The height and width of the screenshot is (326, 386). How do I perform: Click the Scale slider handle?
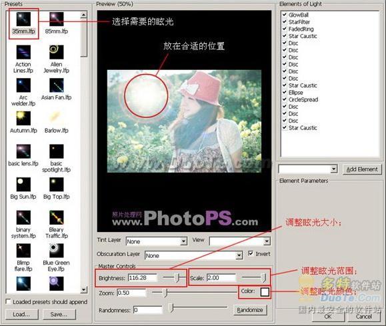(x=263, y=278)
